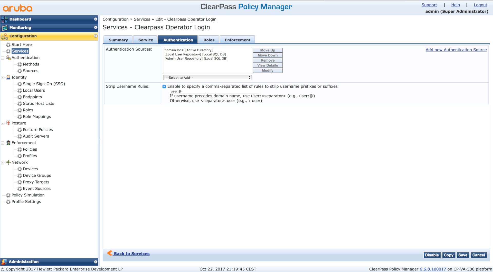Click the Monitoring panel icon
Screen dimensions: 493x272
click(x=4, y=28)
